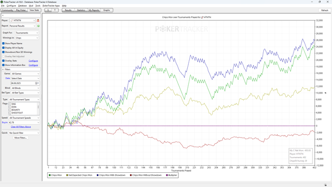332x187 pixels.
Task: Switch to the Results tab
Action: click(x=68, y=10)
